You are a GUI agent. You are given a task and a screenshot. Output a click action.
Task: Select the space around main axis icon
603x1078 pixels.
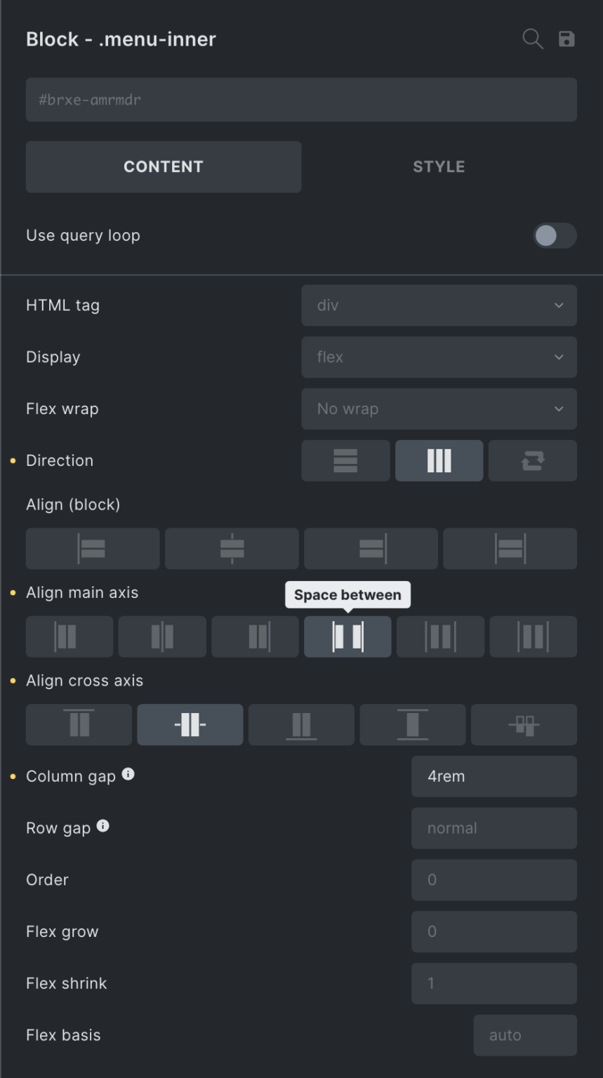tap(440, 637)
